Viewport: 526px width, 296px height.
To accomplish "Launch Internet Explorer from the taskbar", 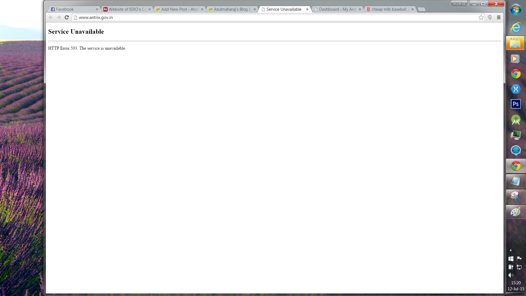I will pyautogui.click(x=516, y=27).
